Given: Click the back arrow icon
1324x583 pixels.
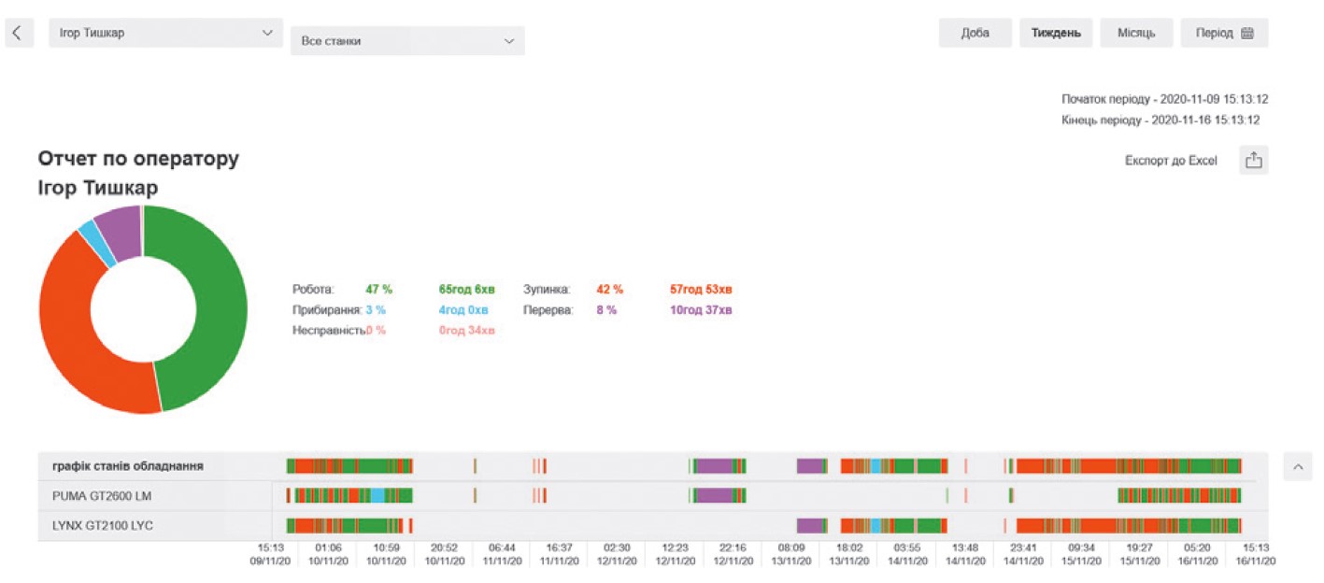Looking at the screenshot, I should 18,33.
